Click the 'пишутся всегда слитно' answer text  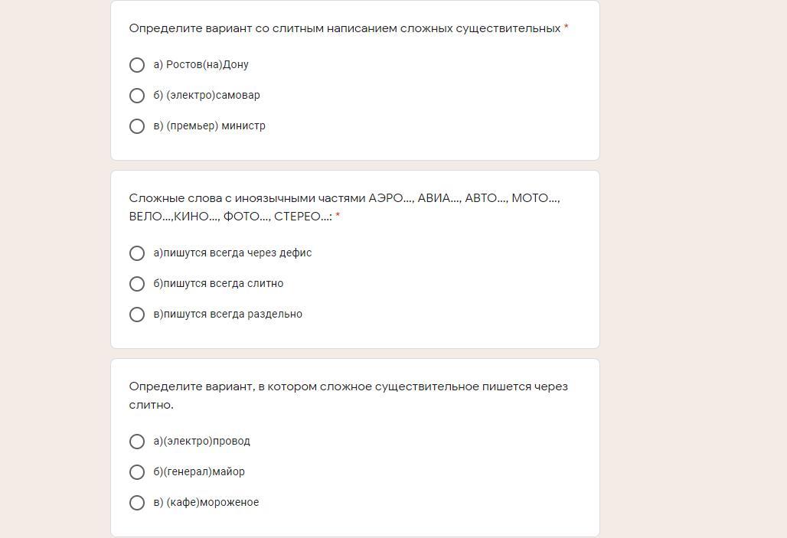(224, 284)
